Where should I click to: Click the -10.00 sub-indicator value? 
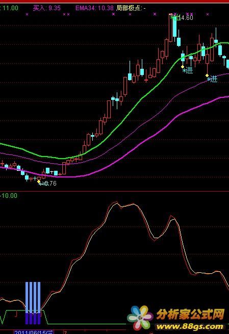point(9,195)
